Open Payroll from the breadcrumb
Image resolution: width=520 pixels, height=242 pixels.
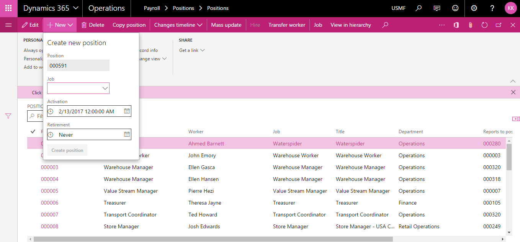coord(152,8)
